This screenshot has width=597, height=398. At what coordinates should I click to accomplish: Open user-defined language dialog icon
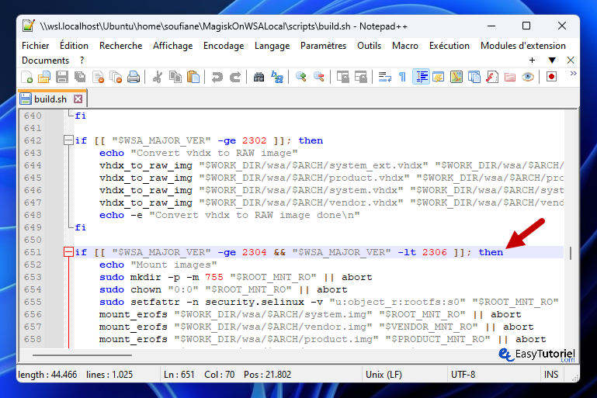pos(439,78)
